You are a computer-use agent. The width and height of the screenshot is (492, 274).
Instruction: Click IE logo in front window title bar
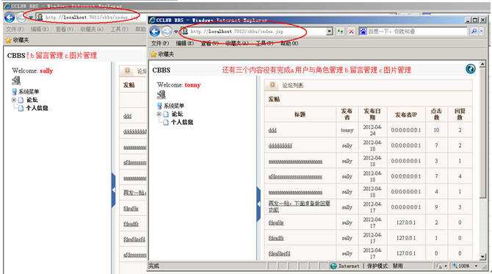(152, 20)
